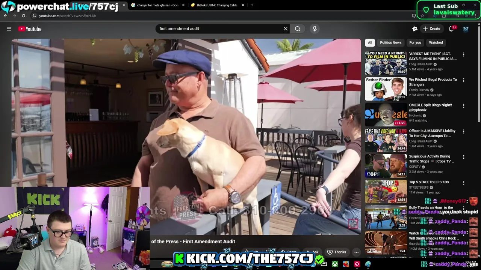
Task: Open We Pitched Illegal Products title
Action: [x=433, y=82]
